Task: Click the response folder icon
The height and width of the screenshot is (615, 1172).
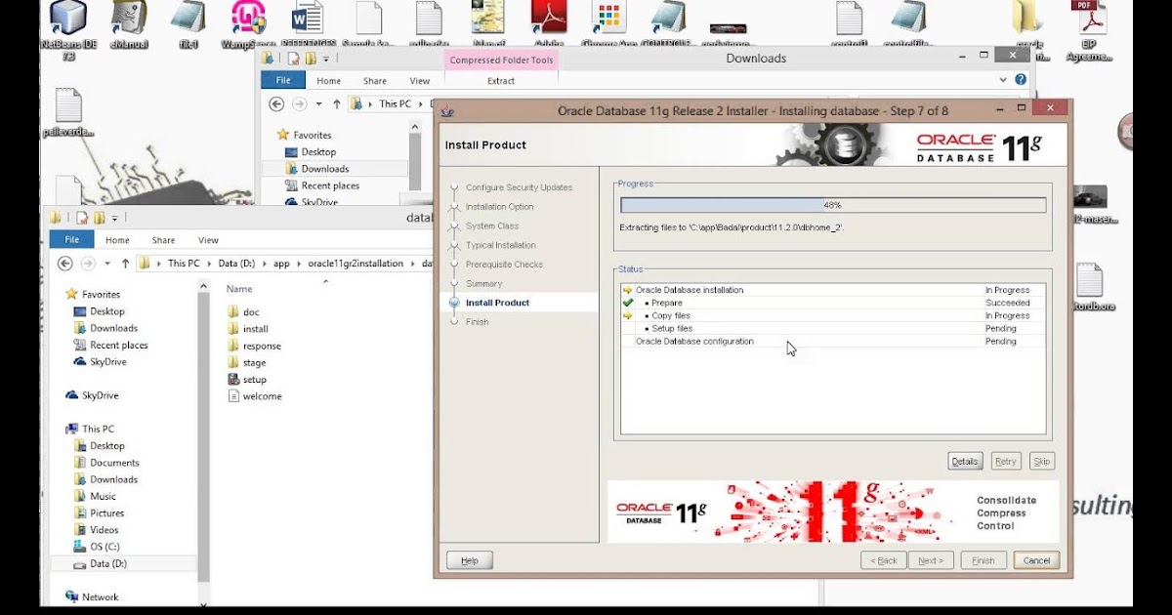Action: tap(233, 346)
